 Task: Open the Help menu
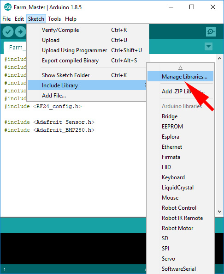coord(71,19)
